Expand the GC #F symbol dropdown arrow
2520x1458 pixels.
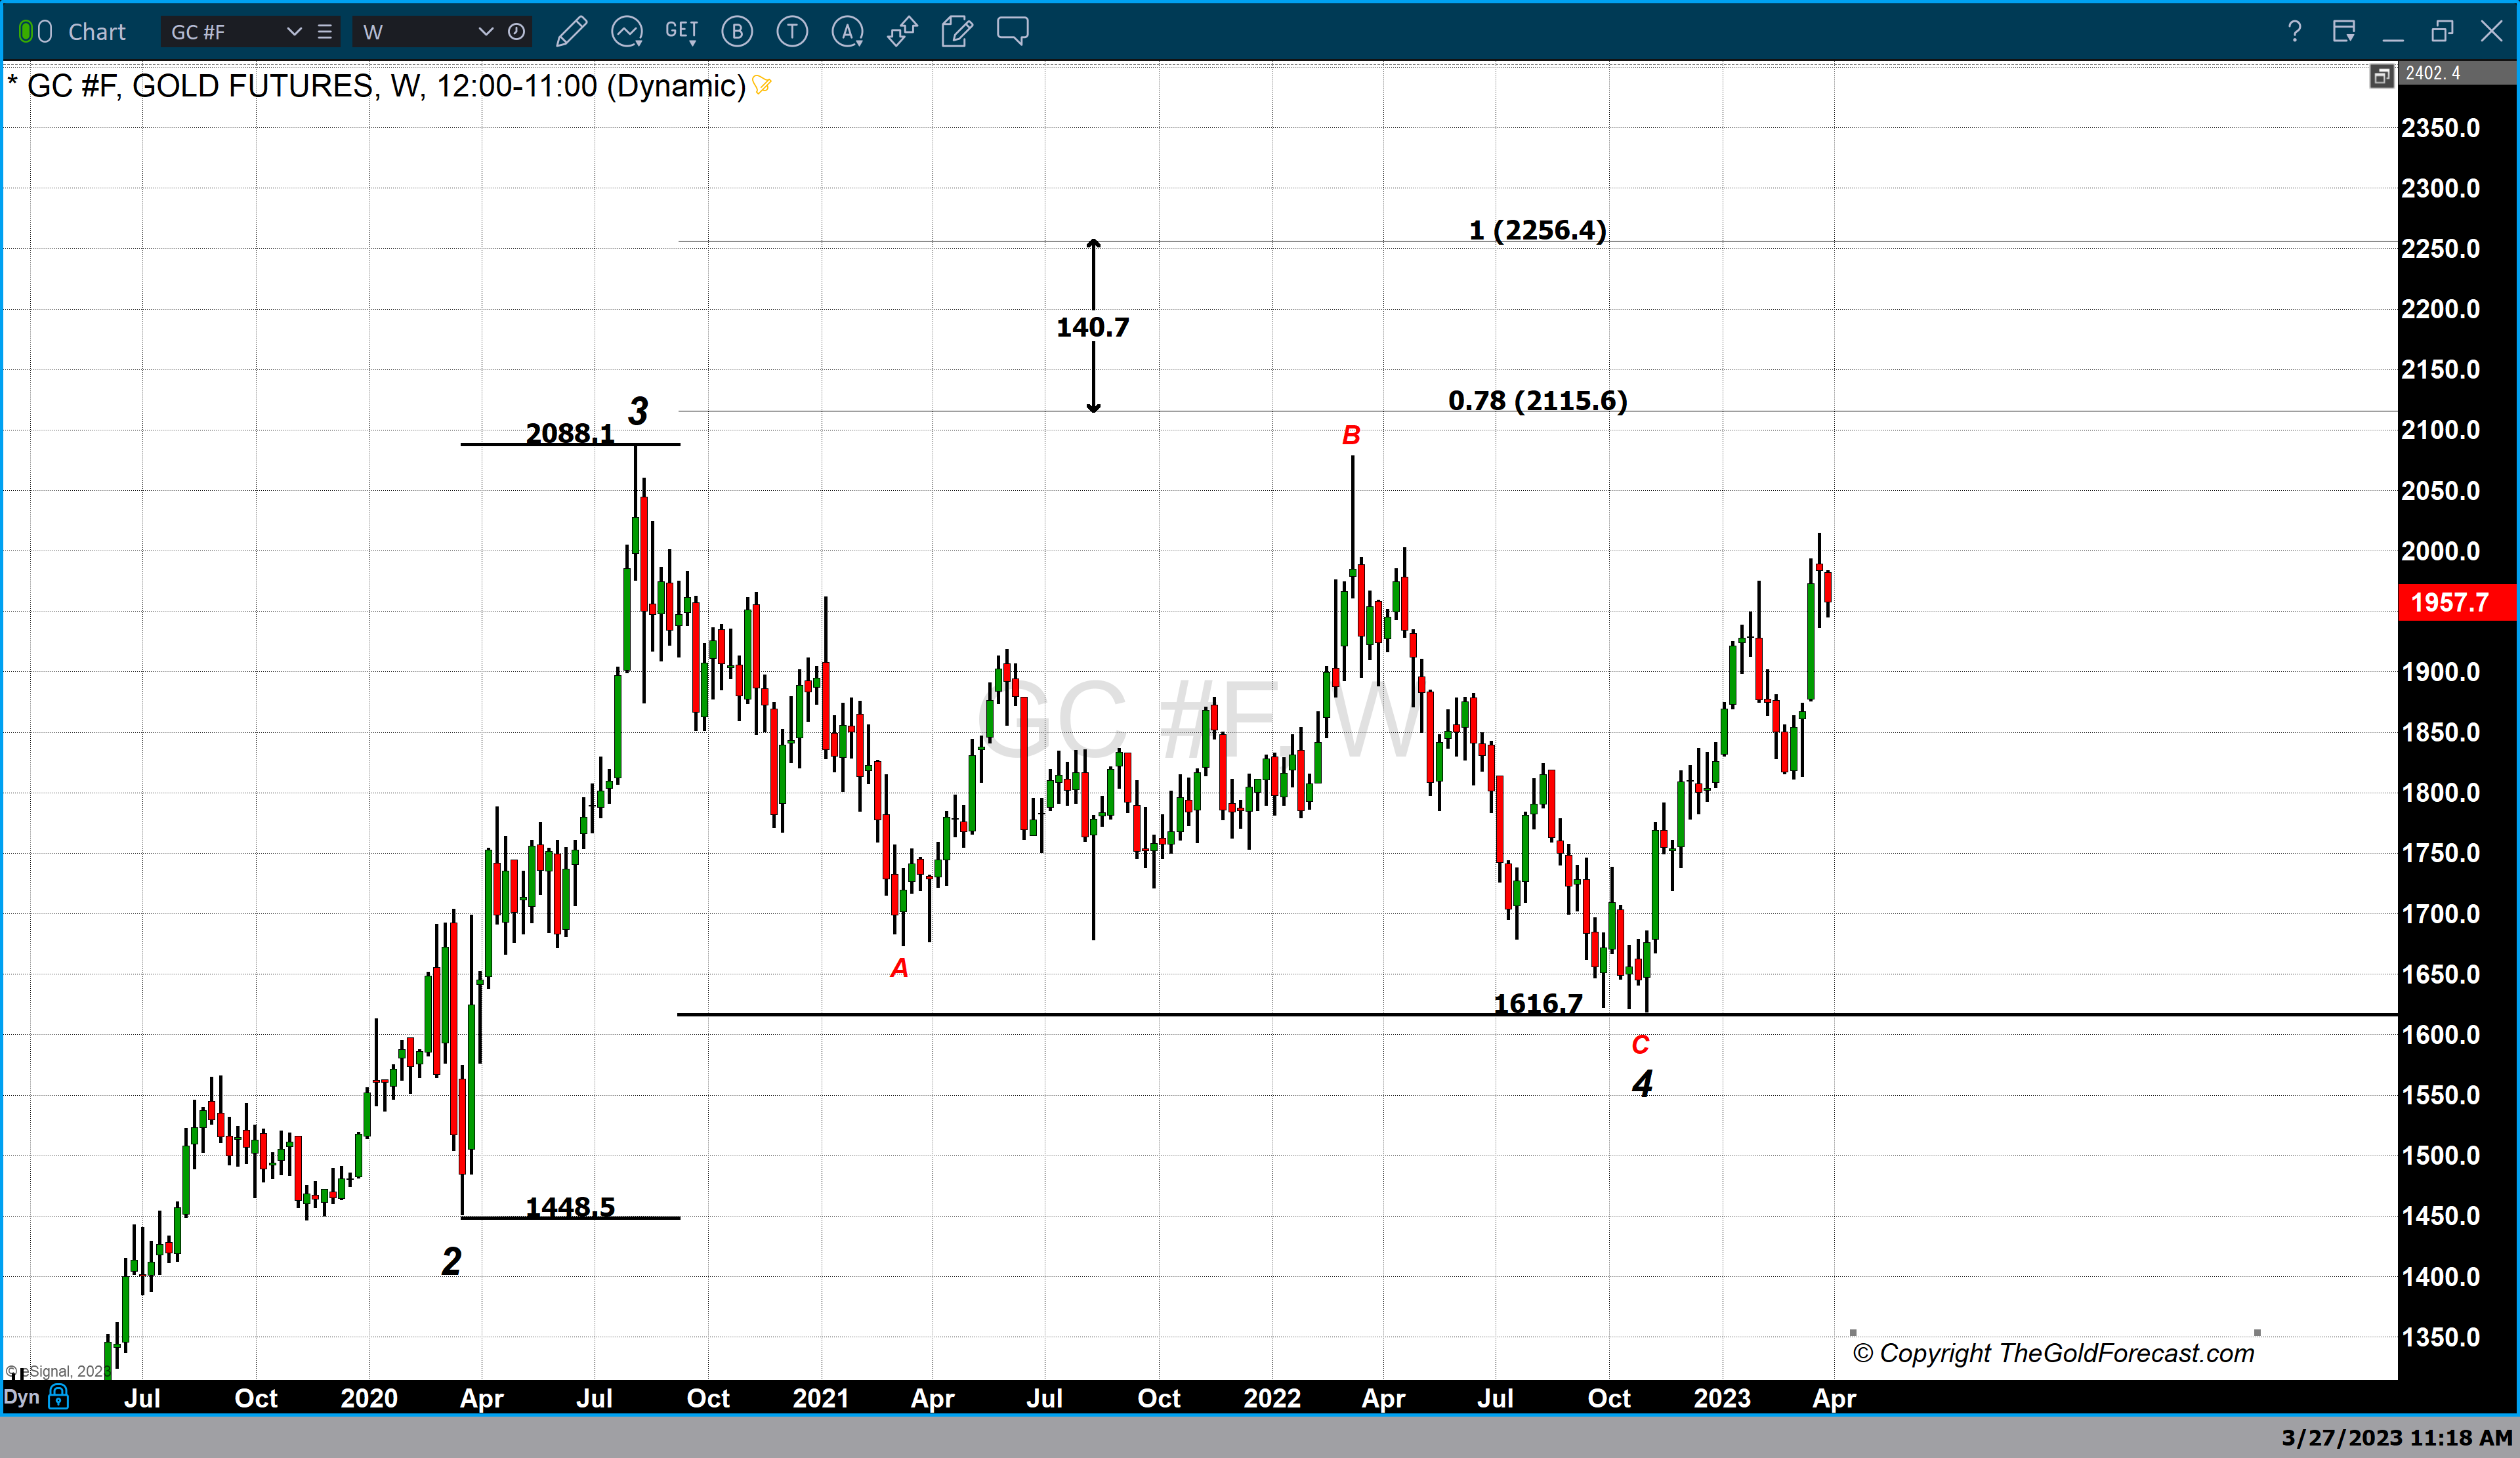tap(294, 32)
